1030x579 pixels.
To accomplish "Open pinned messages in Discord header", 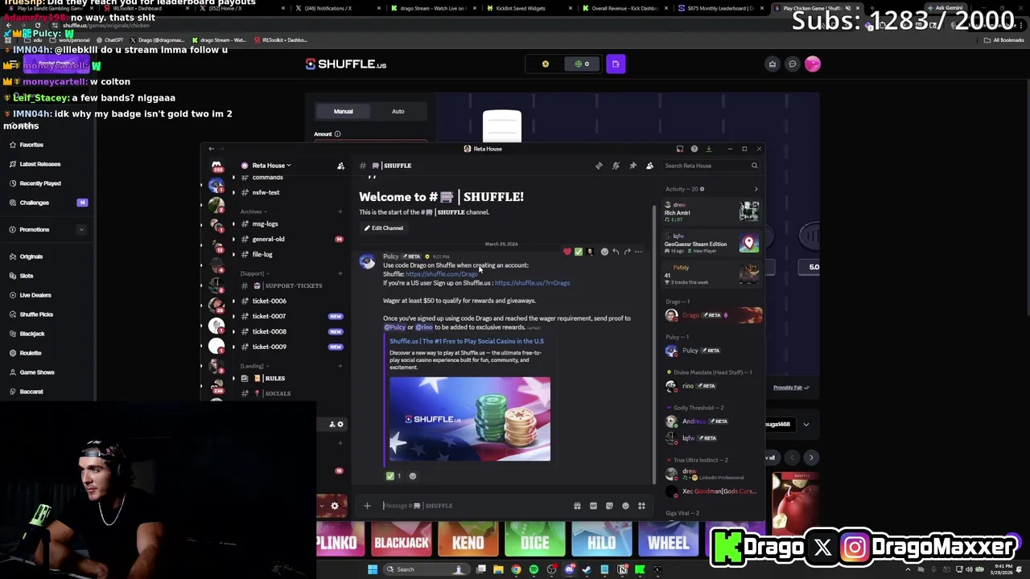I will click(632, 166).
